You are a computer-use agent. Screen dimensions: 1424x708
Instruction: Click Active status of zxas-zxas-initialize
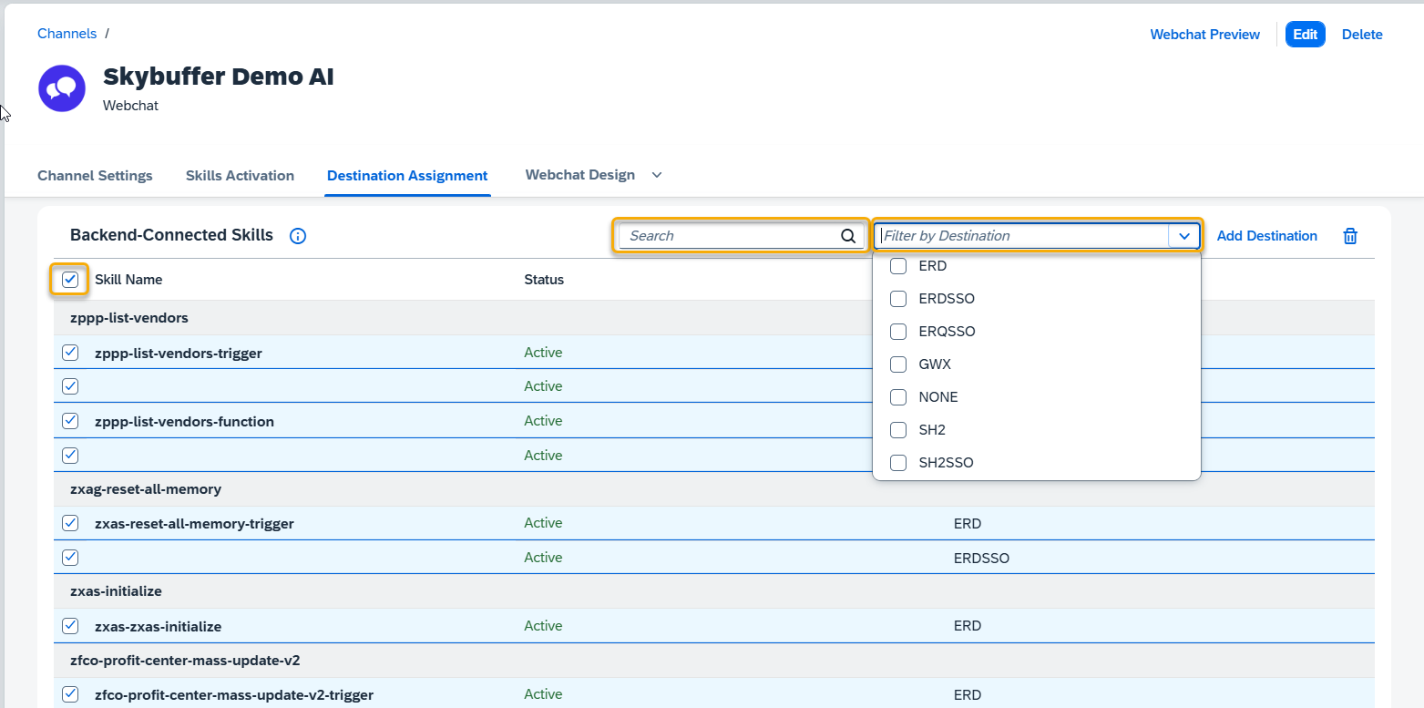(543, 626)
